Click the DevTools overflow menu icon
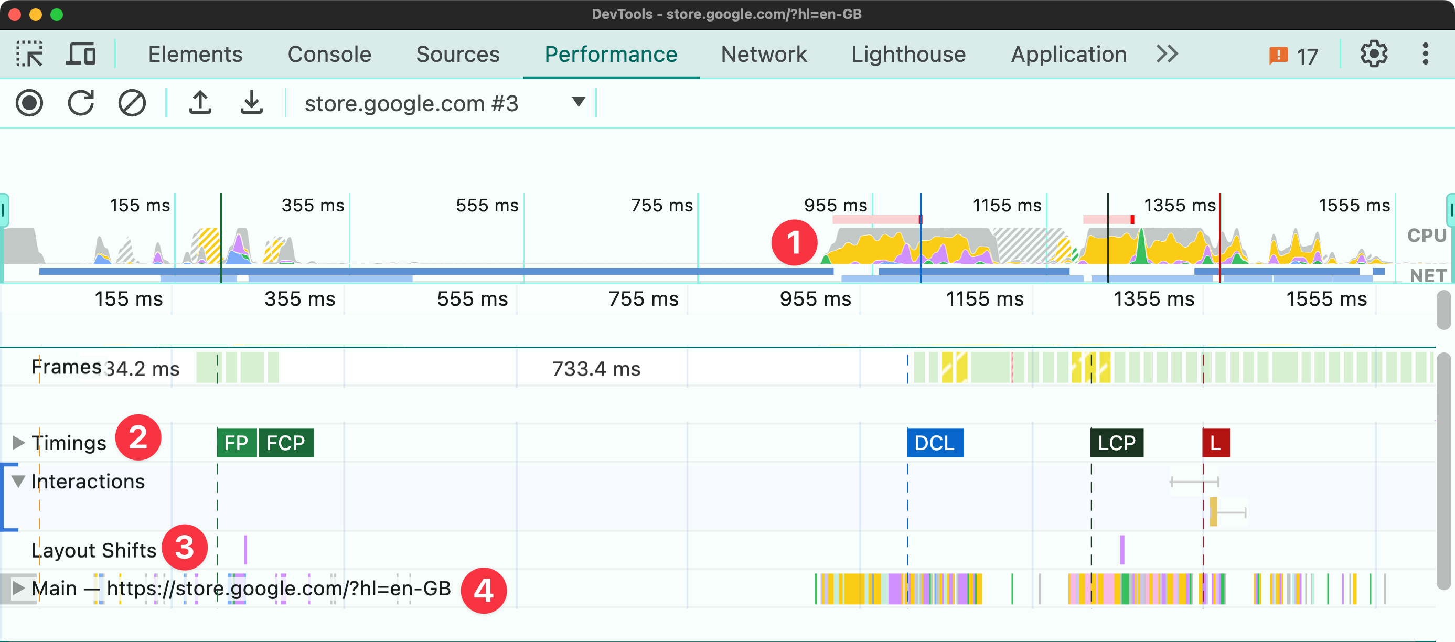1455x642 pixels. pyautogui.click(x=1425, y=54)
